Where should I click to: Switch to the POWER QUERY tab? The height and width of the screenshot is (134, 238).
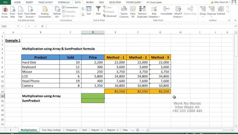134,2
